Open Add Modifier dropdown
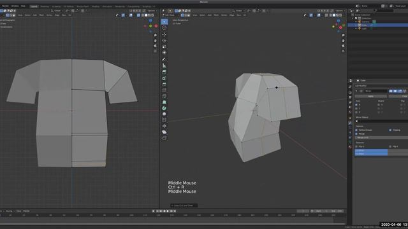This screenshot has width=408, height=229. [361, 86]
